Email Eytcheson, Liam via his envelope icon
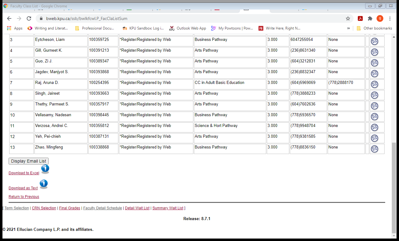This screenshot has height=241, width=399. (x=374, y=41)
